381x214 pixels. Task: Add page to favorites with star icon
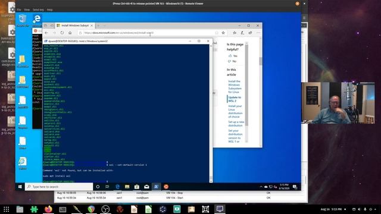point(223,33)
